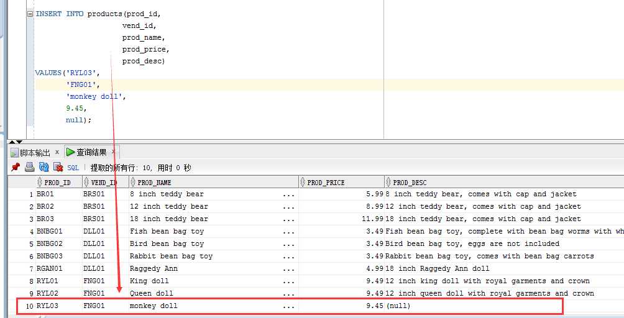
Task: Click the green play icon on 查询结果 tab
Action: point(71,152)
